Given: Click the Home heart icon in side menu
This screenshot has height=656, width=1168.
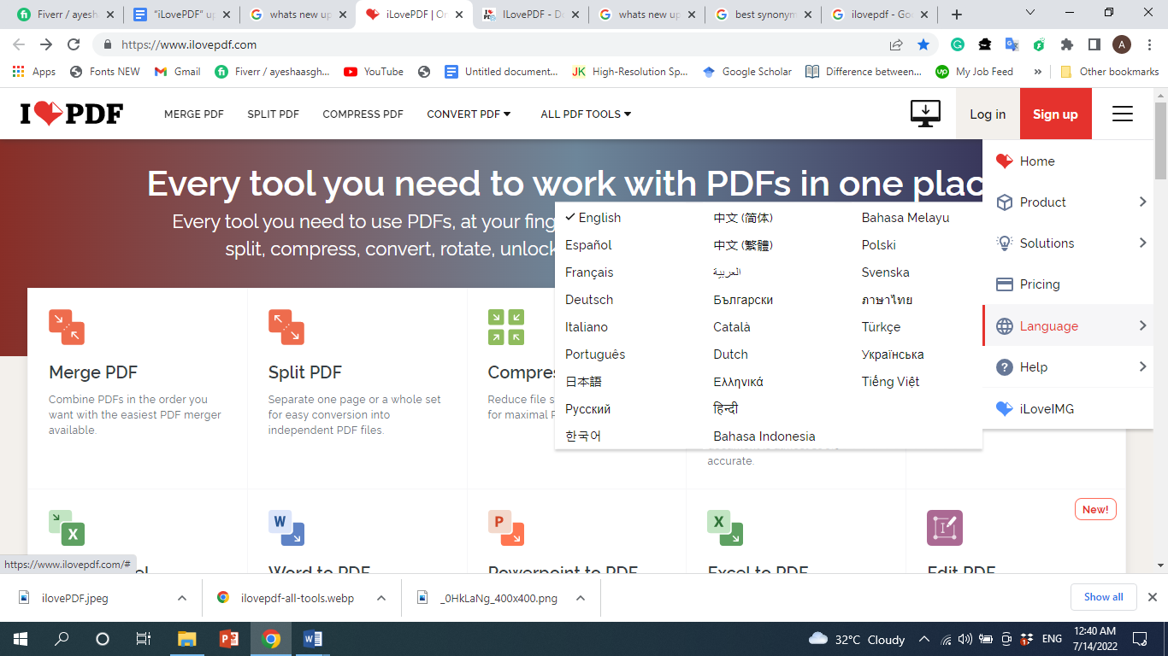Looking at the screenshot, I should coord(1005,161).
